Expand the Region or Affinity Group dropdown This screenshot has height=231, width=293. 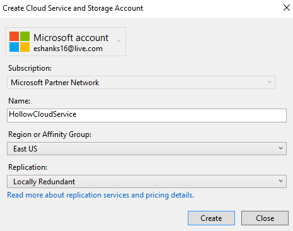[147, 149]
